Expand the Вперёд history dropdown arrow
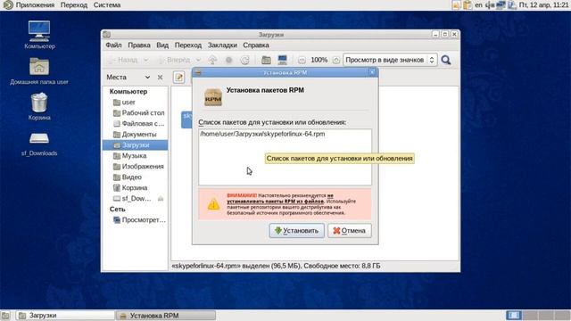 (198, 60)
